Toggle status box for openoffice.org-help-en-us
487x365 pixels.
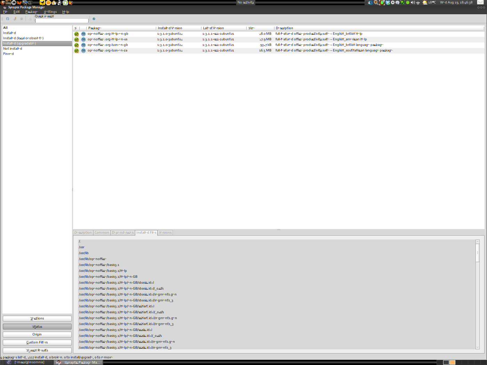pos(77,40)
